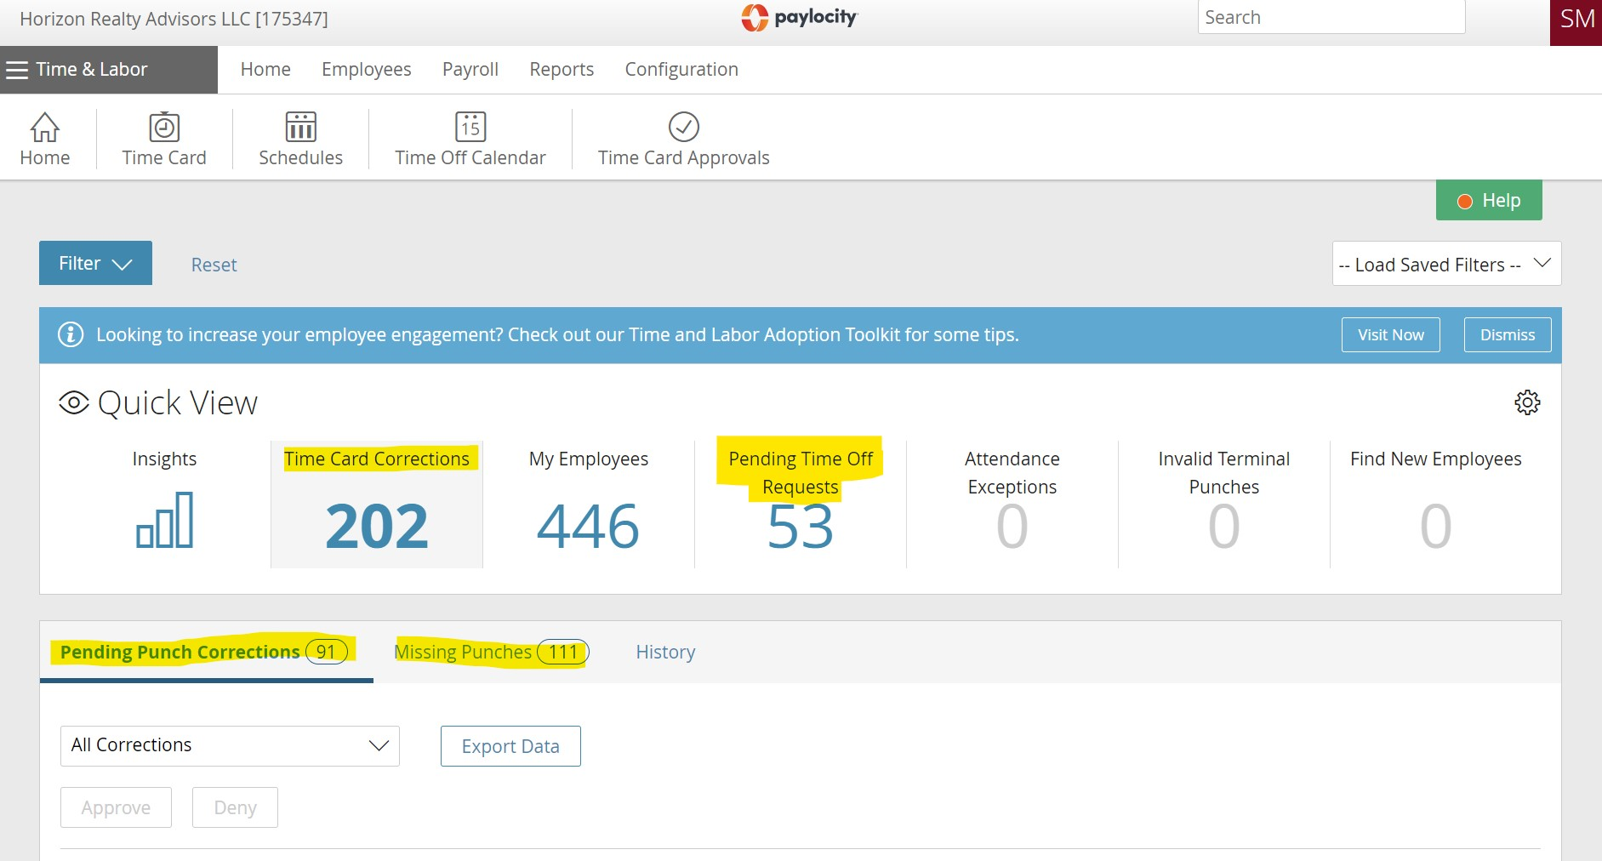Click into the Search field
The height and width of the screenshot is (861, 1602).
click(1331, 17)
